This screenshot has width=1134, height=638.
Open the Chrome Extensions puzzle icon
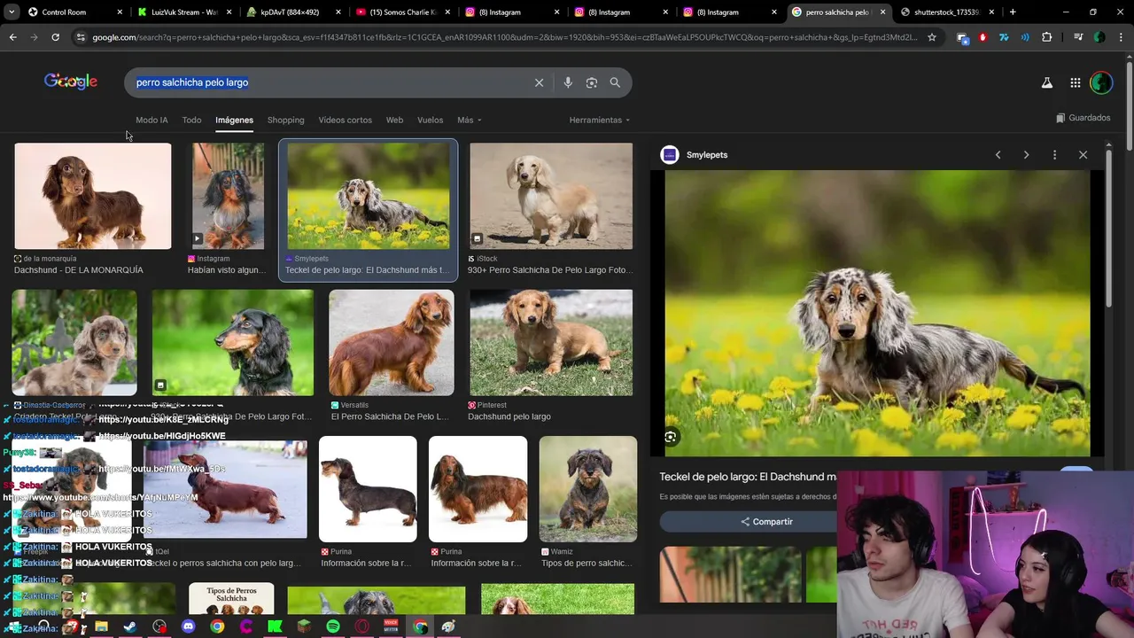[x=1047, y=37]
